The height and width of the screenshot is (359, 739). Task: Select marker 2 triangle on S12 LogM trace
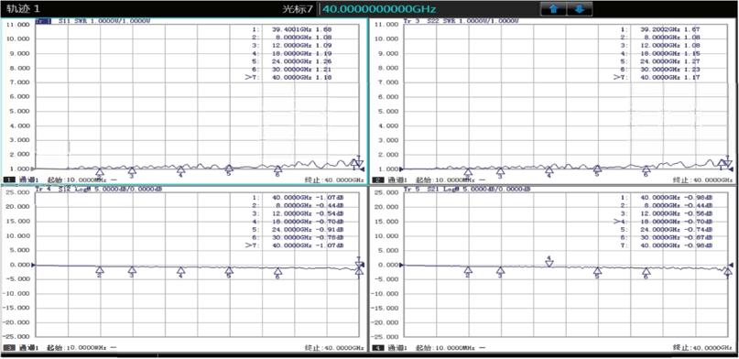click(x=100, y=270)
